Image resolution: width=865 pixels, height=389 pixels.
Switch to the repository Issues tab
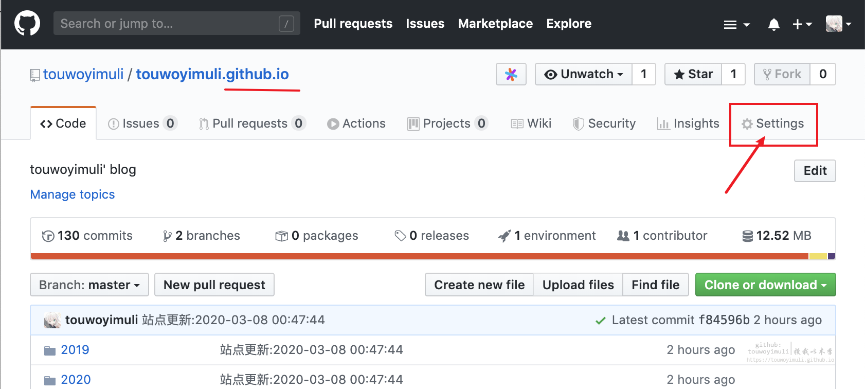pyautogui.click(x=142, y=123)
